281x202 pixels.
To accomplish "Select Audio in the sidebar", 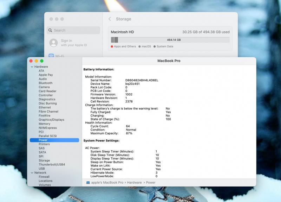I will pos(43,79).
